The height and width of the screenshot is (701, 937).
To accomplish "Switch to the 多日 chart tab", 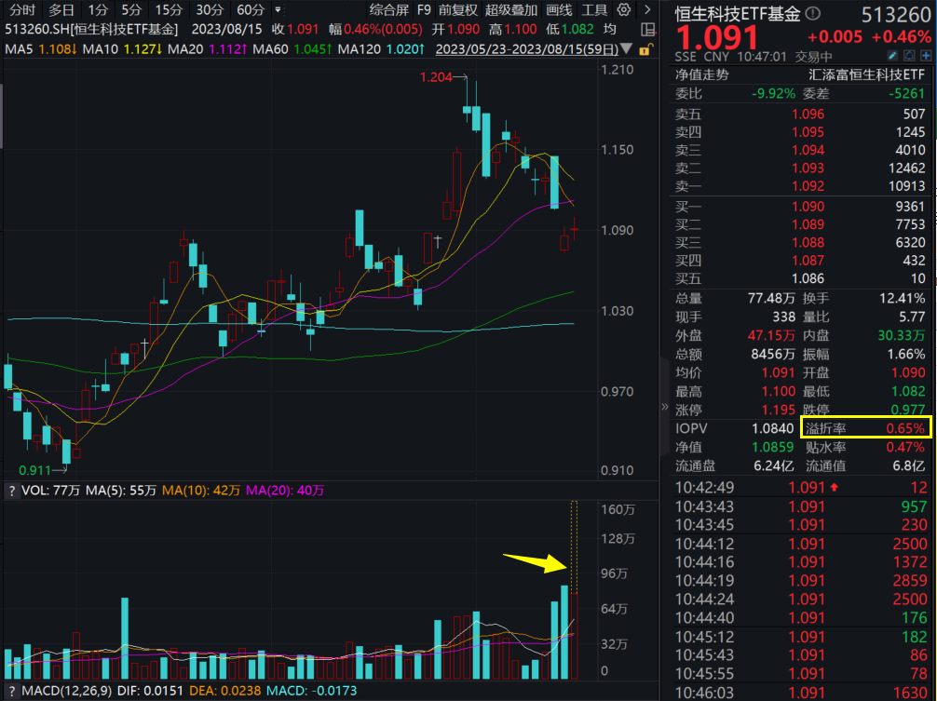I will coord(60,10).
